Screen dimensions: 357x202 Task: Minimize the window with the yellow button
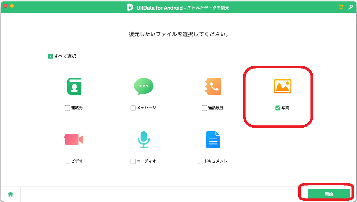pyautogui.click(x=12, y=6)
